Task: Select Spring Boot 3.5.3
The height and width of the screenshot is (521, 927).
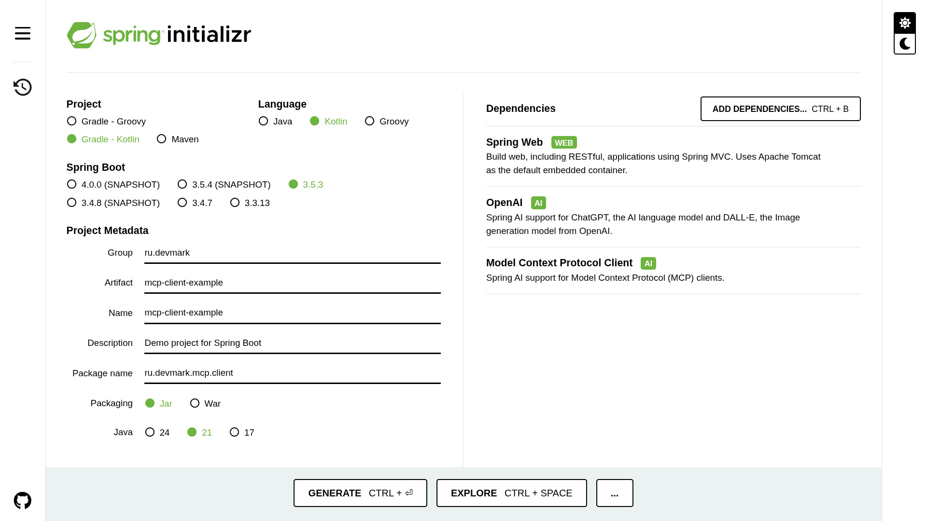Action: pos(306,185)
